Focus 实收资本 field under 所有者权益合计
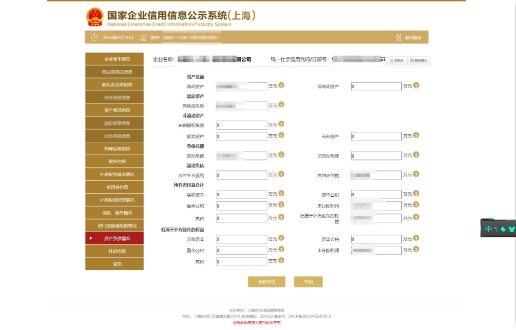516x330 pixels. coord(242,194)
